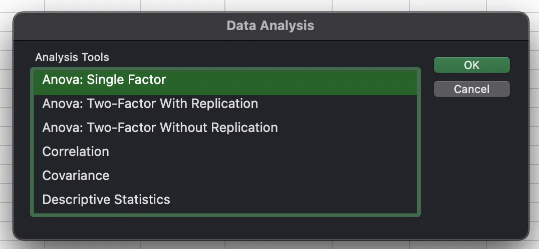This screenshot has height=249, width=539.
Task: Click the spreadsheet grid above the dialog
Action: [271, 5]
